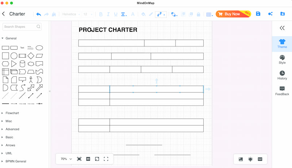Pick the triangle shape

pyautogui.click(x=14, y=64)
